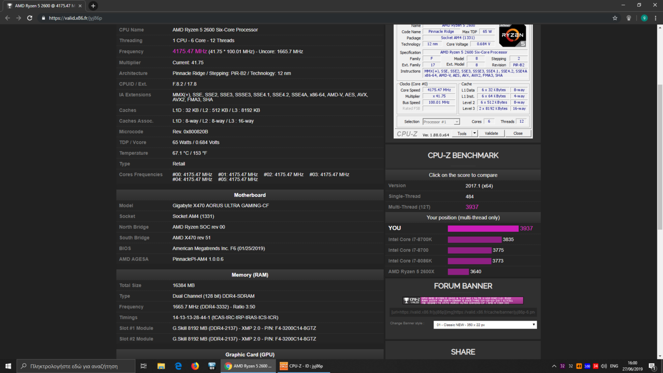Launch Firefox from the taskbar

195,366
